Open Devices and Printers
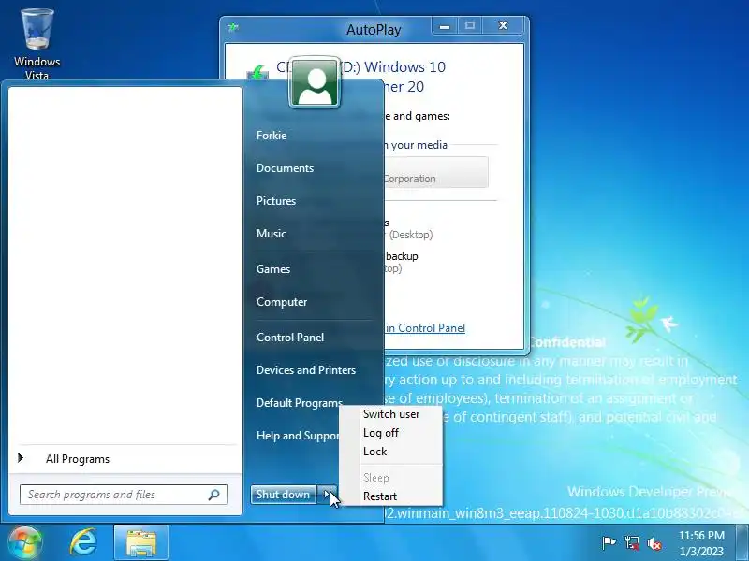 [x=306, y=369]
